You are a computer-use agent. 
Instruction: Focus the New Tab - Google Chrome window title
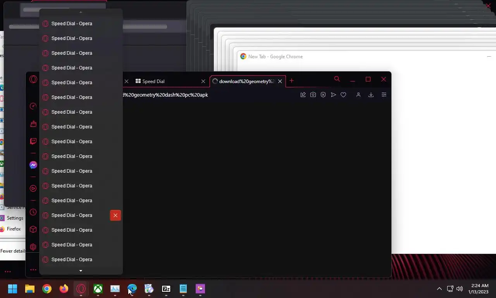pyautogui.click(x=276, y=57)
